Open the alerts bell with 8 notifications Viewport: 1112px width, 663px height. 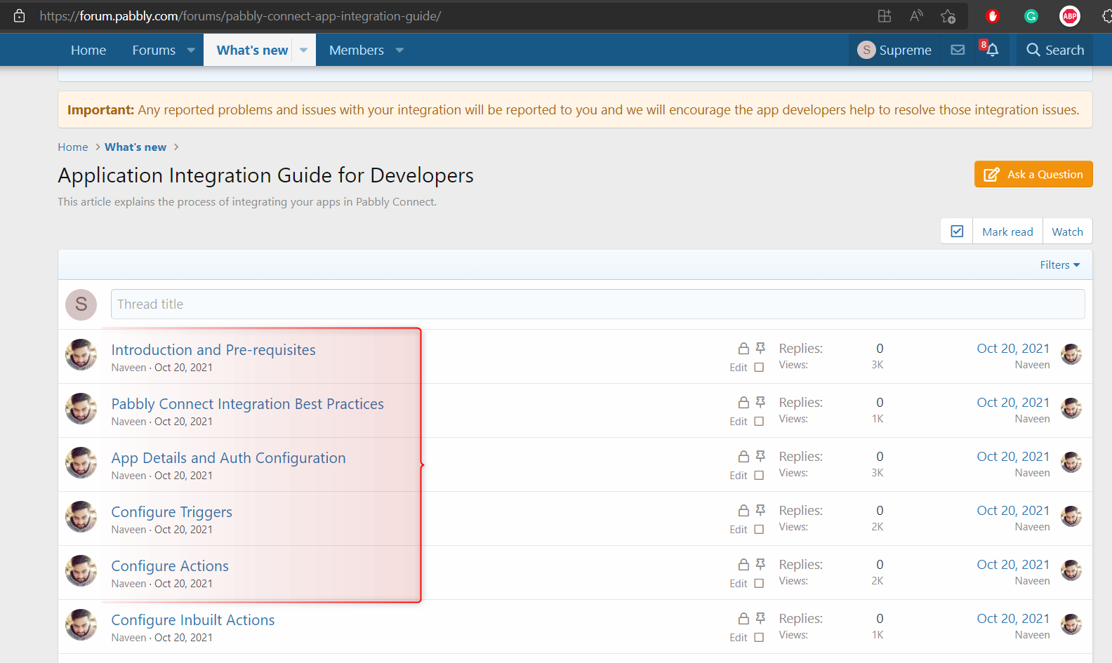tap(990, 48)
